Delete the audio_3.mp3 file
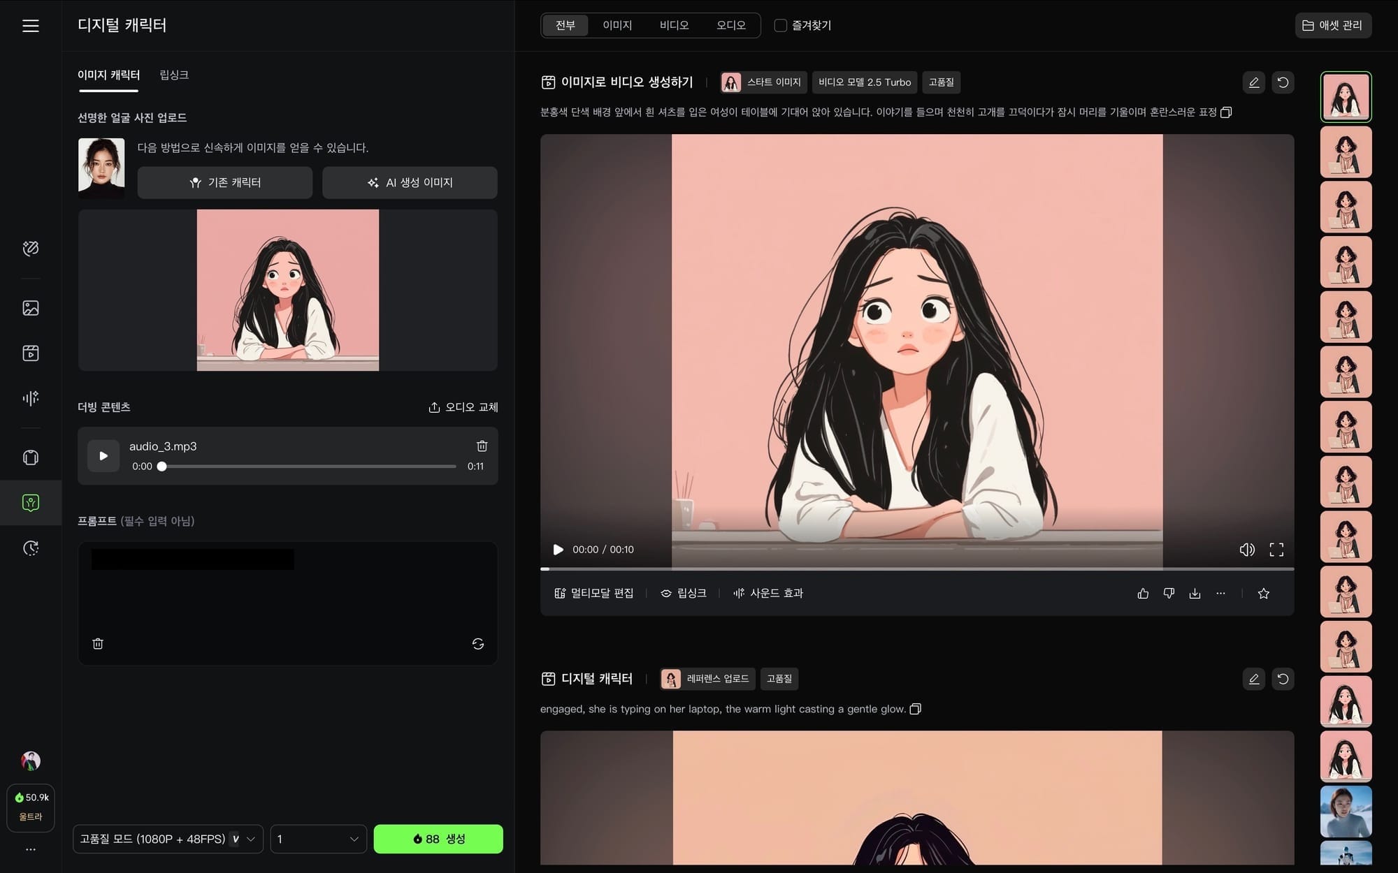The image size is (1398, 873). [x=482, y=446]
